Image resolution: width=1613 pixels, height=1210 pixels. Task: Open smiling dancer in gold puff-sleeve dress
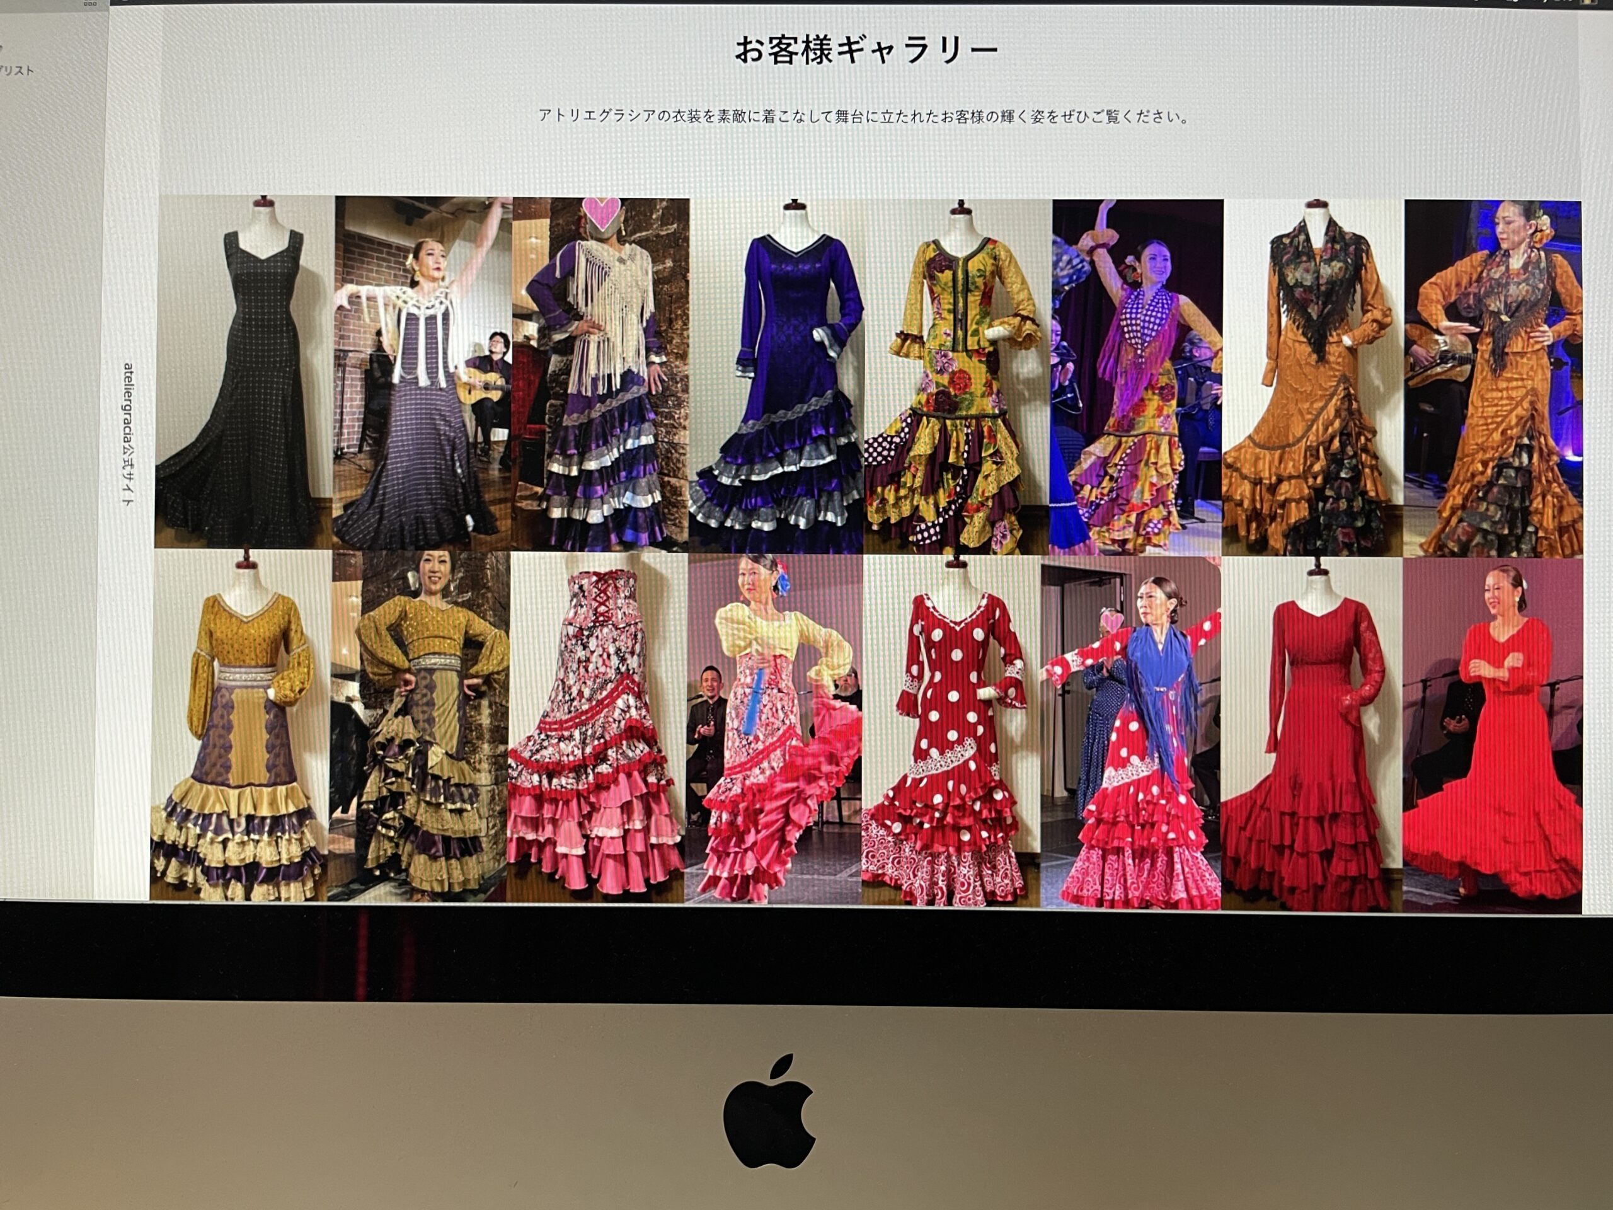point(418,727)
